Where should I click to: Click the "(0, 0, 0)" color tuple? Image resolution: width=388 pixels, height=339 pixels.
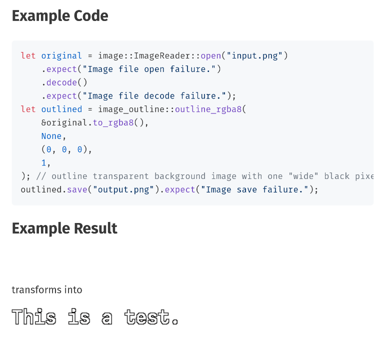click(x=67, y=149)
